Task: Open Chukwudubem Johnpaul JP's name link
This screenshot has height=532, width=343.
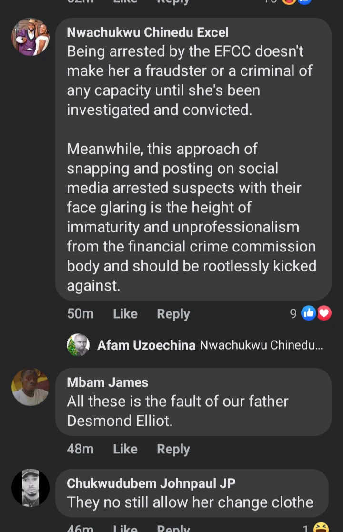Action: tap(151, 483)
